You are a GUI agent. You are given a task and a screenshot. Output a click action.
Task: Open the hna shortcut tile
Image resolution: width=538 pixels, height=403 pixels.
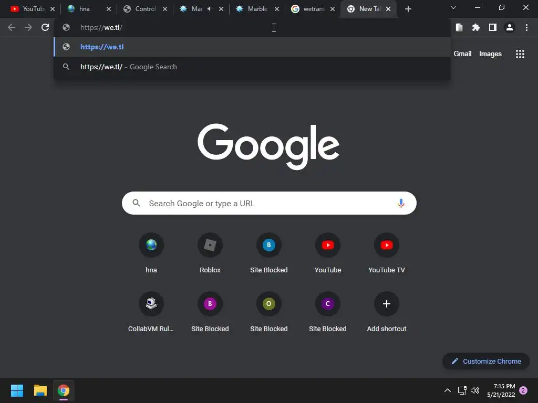[151, 253]
